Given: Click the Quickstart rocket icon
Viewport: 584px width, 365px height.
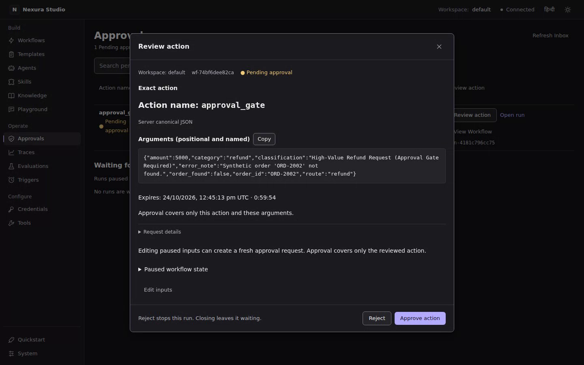Looking at the screenshot, I should click(11, 340).
